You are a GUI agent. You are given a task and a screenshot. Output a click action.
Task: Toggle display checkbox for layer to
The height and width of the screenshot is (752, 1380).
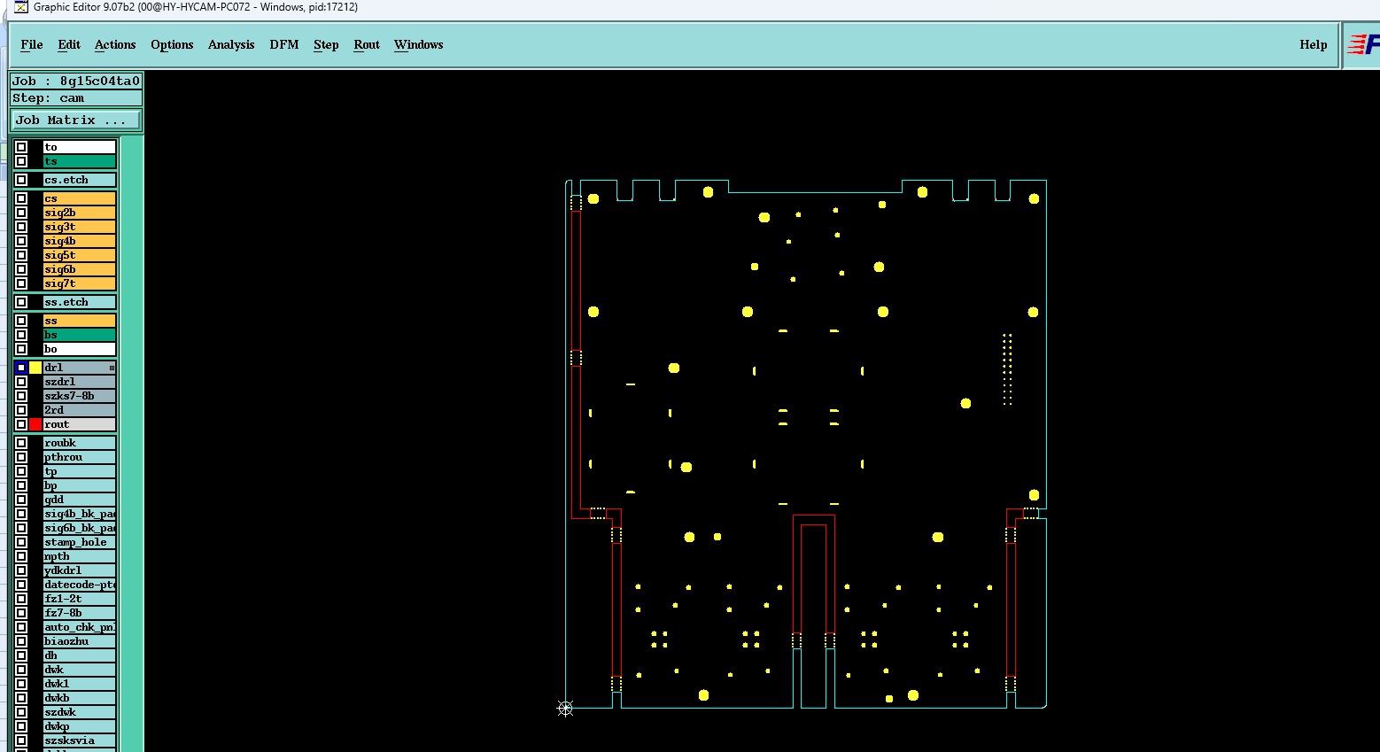click(21, 147)
